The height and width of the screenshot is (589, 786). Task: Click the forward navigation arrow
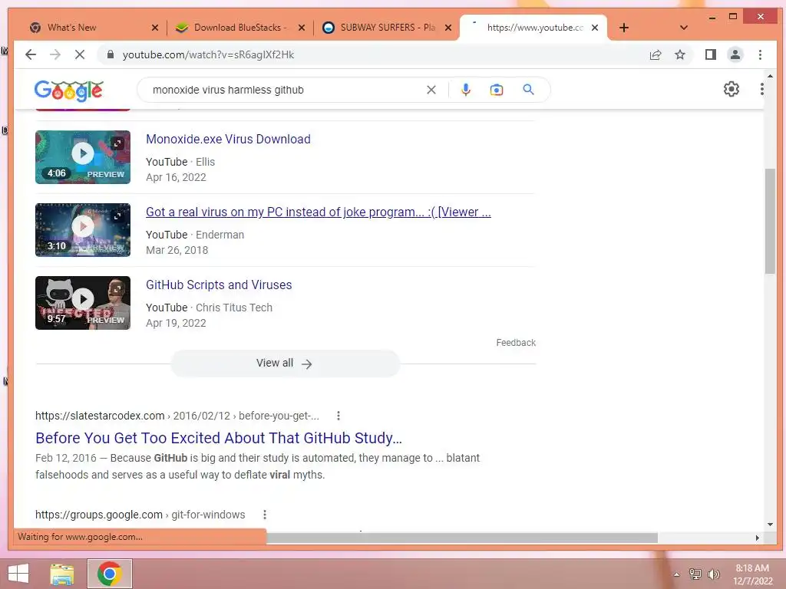tap(55, 54)
